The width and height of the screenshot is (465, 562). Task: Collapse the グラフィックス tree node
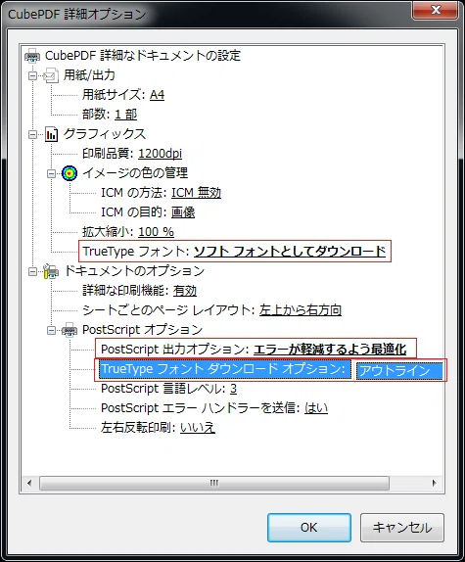(33, 134)
